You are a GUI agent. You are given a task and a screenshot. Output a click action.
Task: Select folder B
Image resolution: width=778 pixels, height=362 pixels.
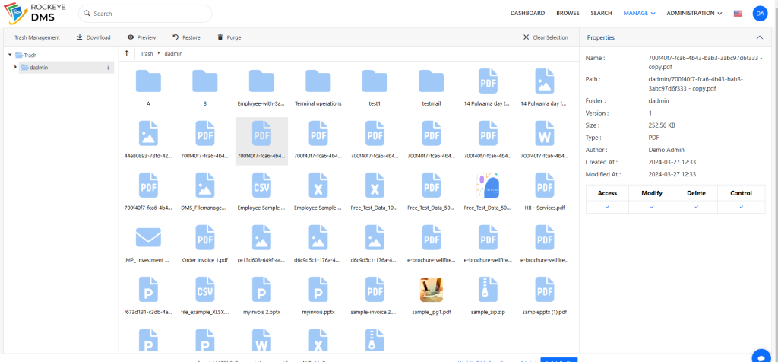point(205,88)
